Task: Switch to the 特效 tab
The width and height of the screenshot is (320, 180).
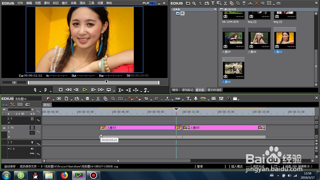Action: click(x=175, y=90)
